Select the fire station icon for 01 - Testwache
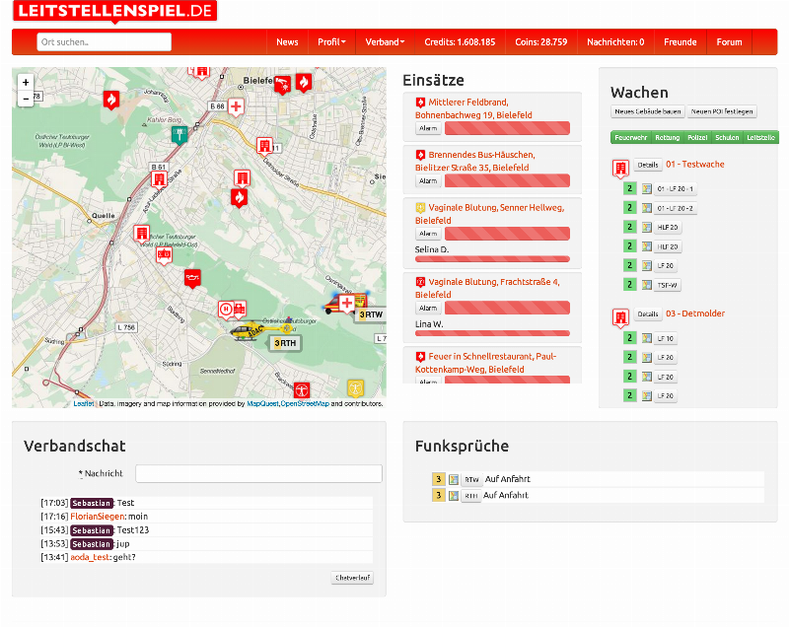 (x=619, y=168)
